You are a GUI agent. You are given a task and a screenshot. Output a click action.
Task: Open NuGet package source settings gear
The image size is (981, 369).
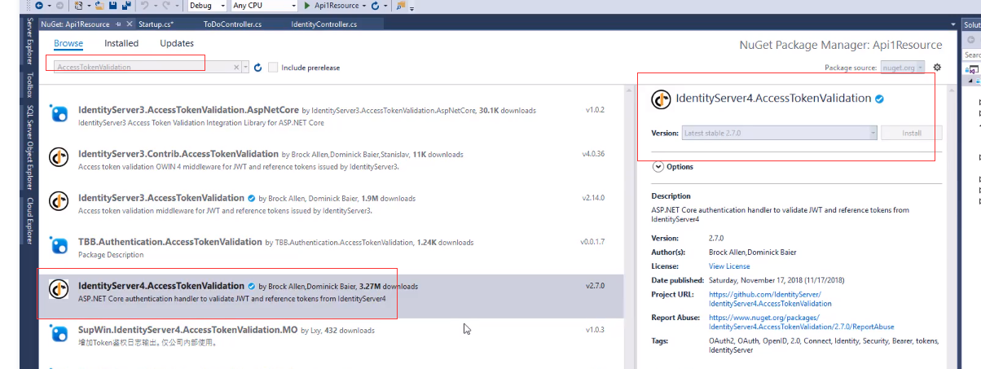[x=937, y=67]
